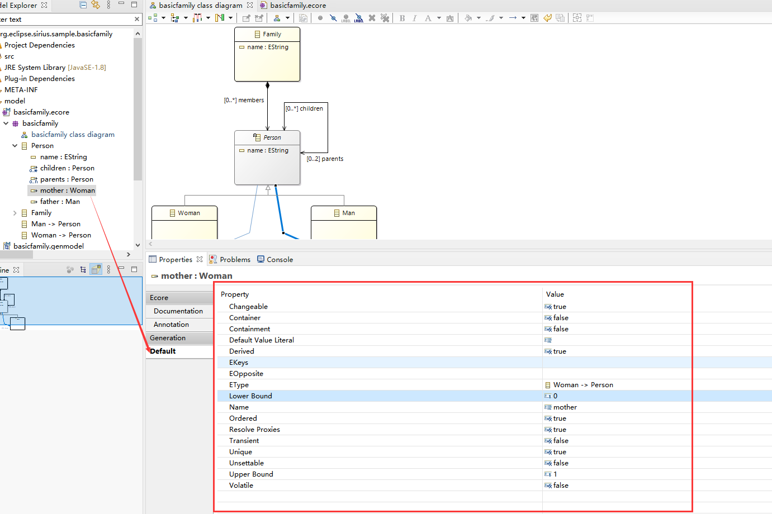
Task: Click the Lower Bound value cell
Action: point(657,396)
